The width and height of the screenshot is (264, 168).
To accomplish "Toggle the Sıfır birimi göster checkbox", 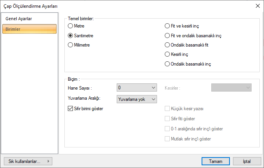I will pyautogui.click(x=70, y=109).
